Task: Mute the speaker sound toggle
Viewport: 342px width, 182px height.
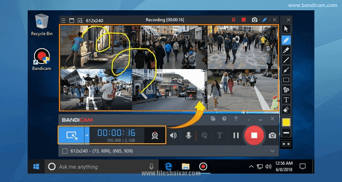Action: (x=173, y=135)
